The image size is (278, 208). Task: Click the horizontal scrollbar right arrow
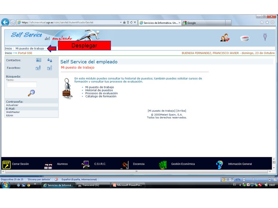click(270, 171)
